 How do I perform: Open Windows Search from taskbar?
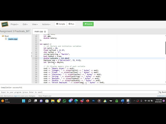30,101
